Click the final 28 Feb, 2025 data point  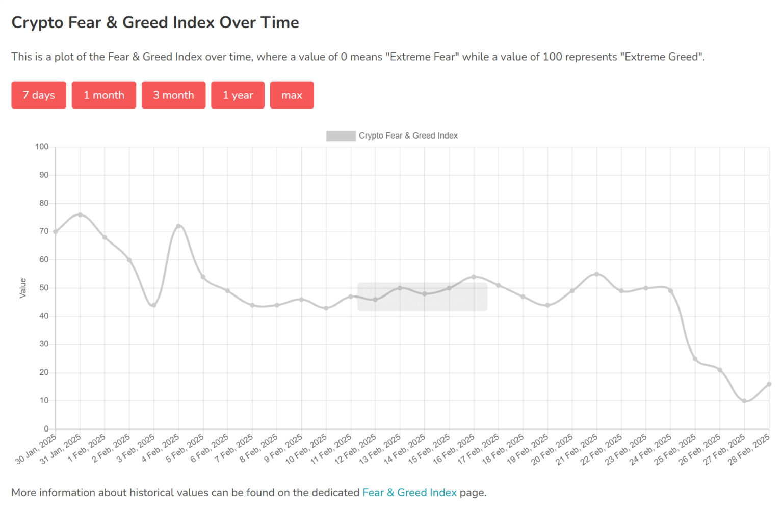pyautogui.click(x=769, y=384)
